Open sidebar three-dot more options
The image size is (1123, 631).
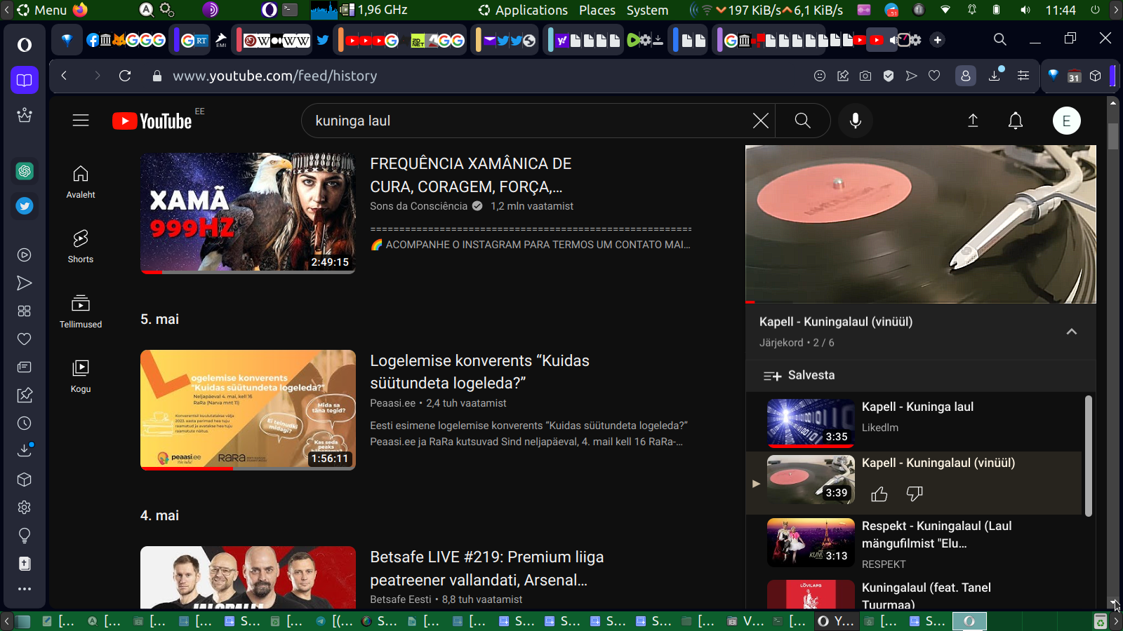click(x=25, y=589)
